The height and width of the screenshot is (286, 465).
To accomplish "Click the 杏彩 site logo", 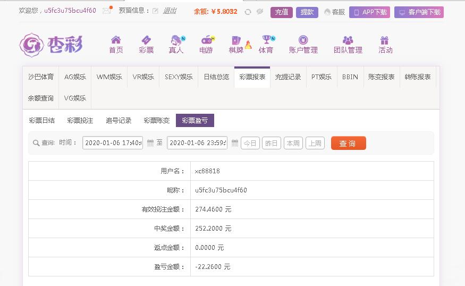I will [x=50, y=45].
